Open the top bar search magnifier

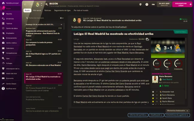coord(47,4)
